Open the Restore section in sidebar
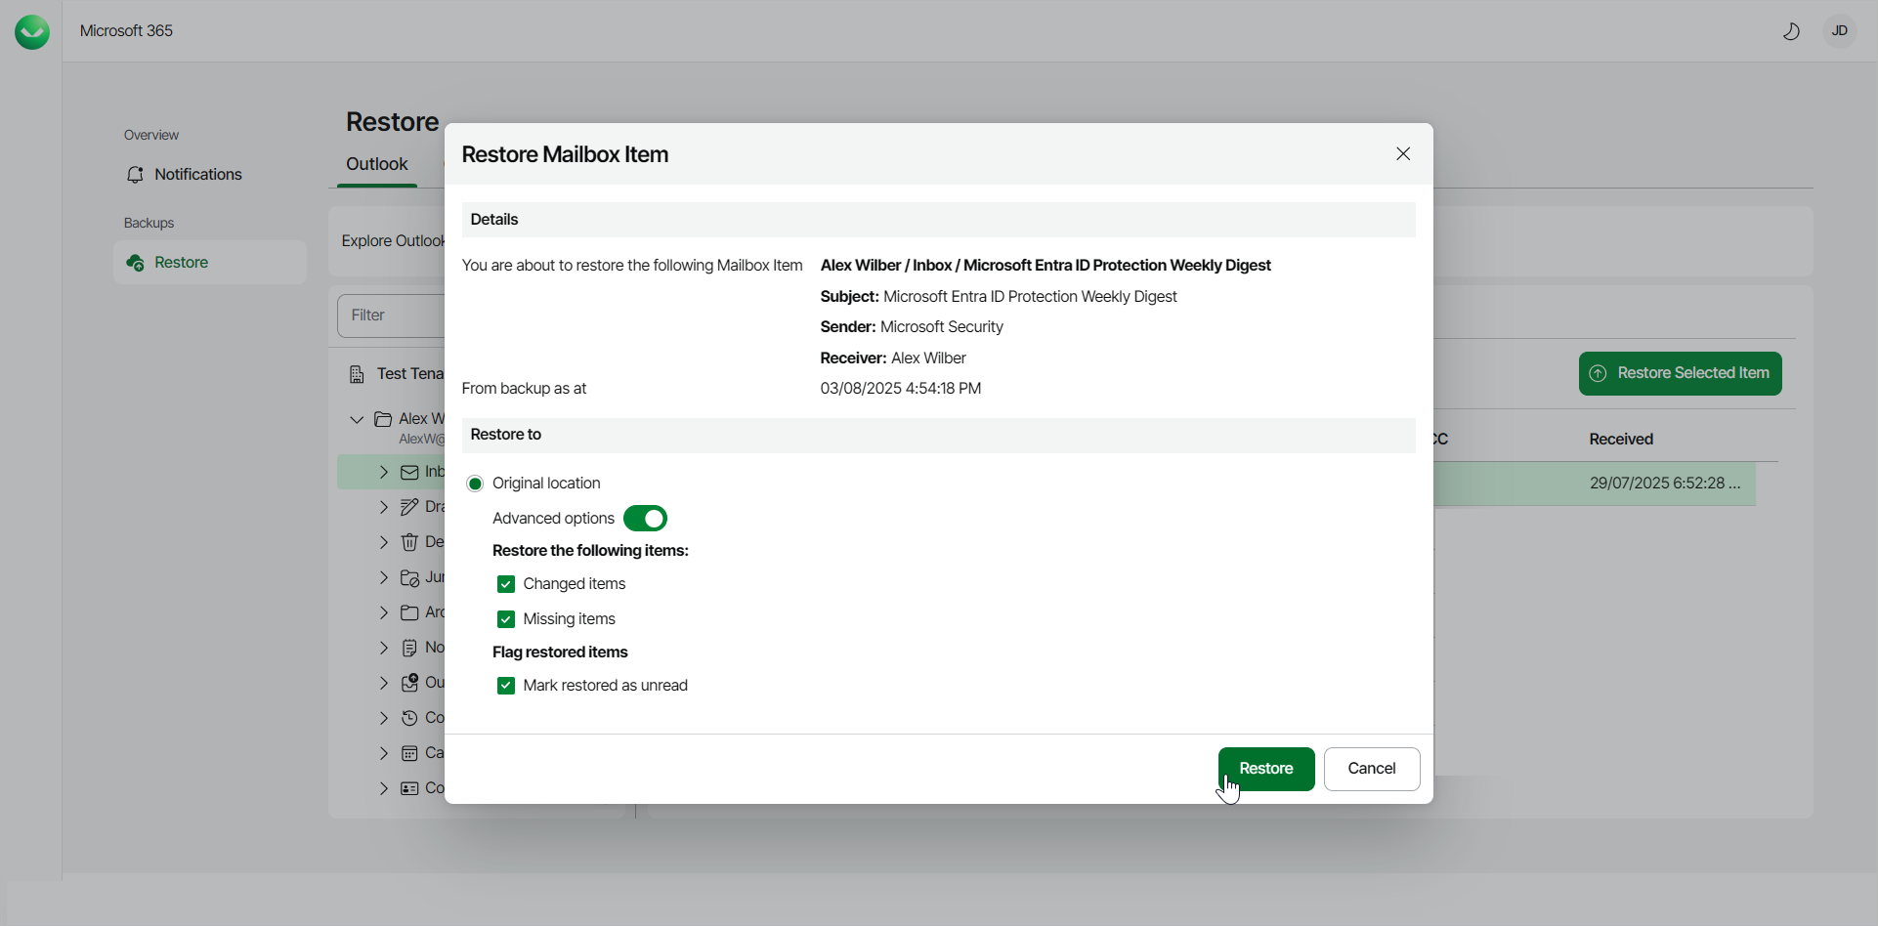 [181, 262]
